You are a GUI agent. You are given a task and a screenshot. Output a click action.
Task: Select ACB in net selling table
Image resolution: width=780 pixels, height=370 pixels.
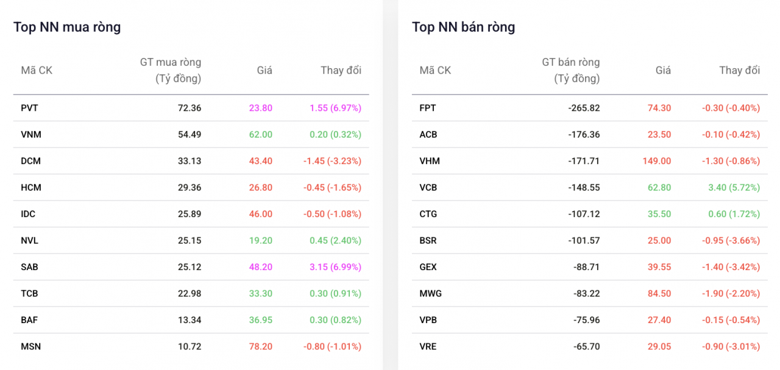428,135
